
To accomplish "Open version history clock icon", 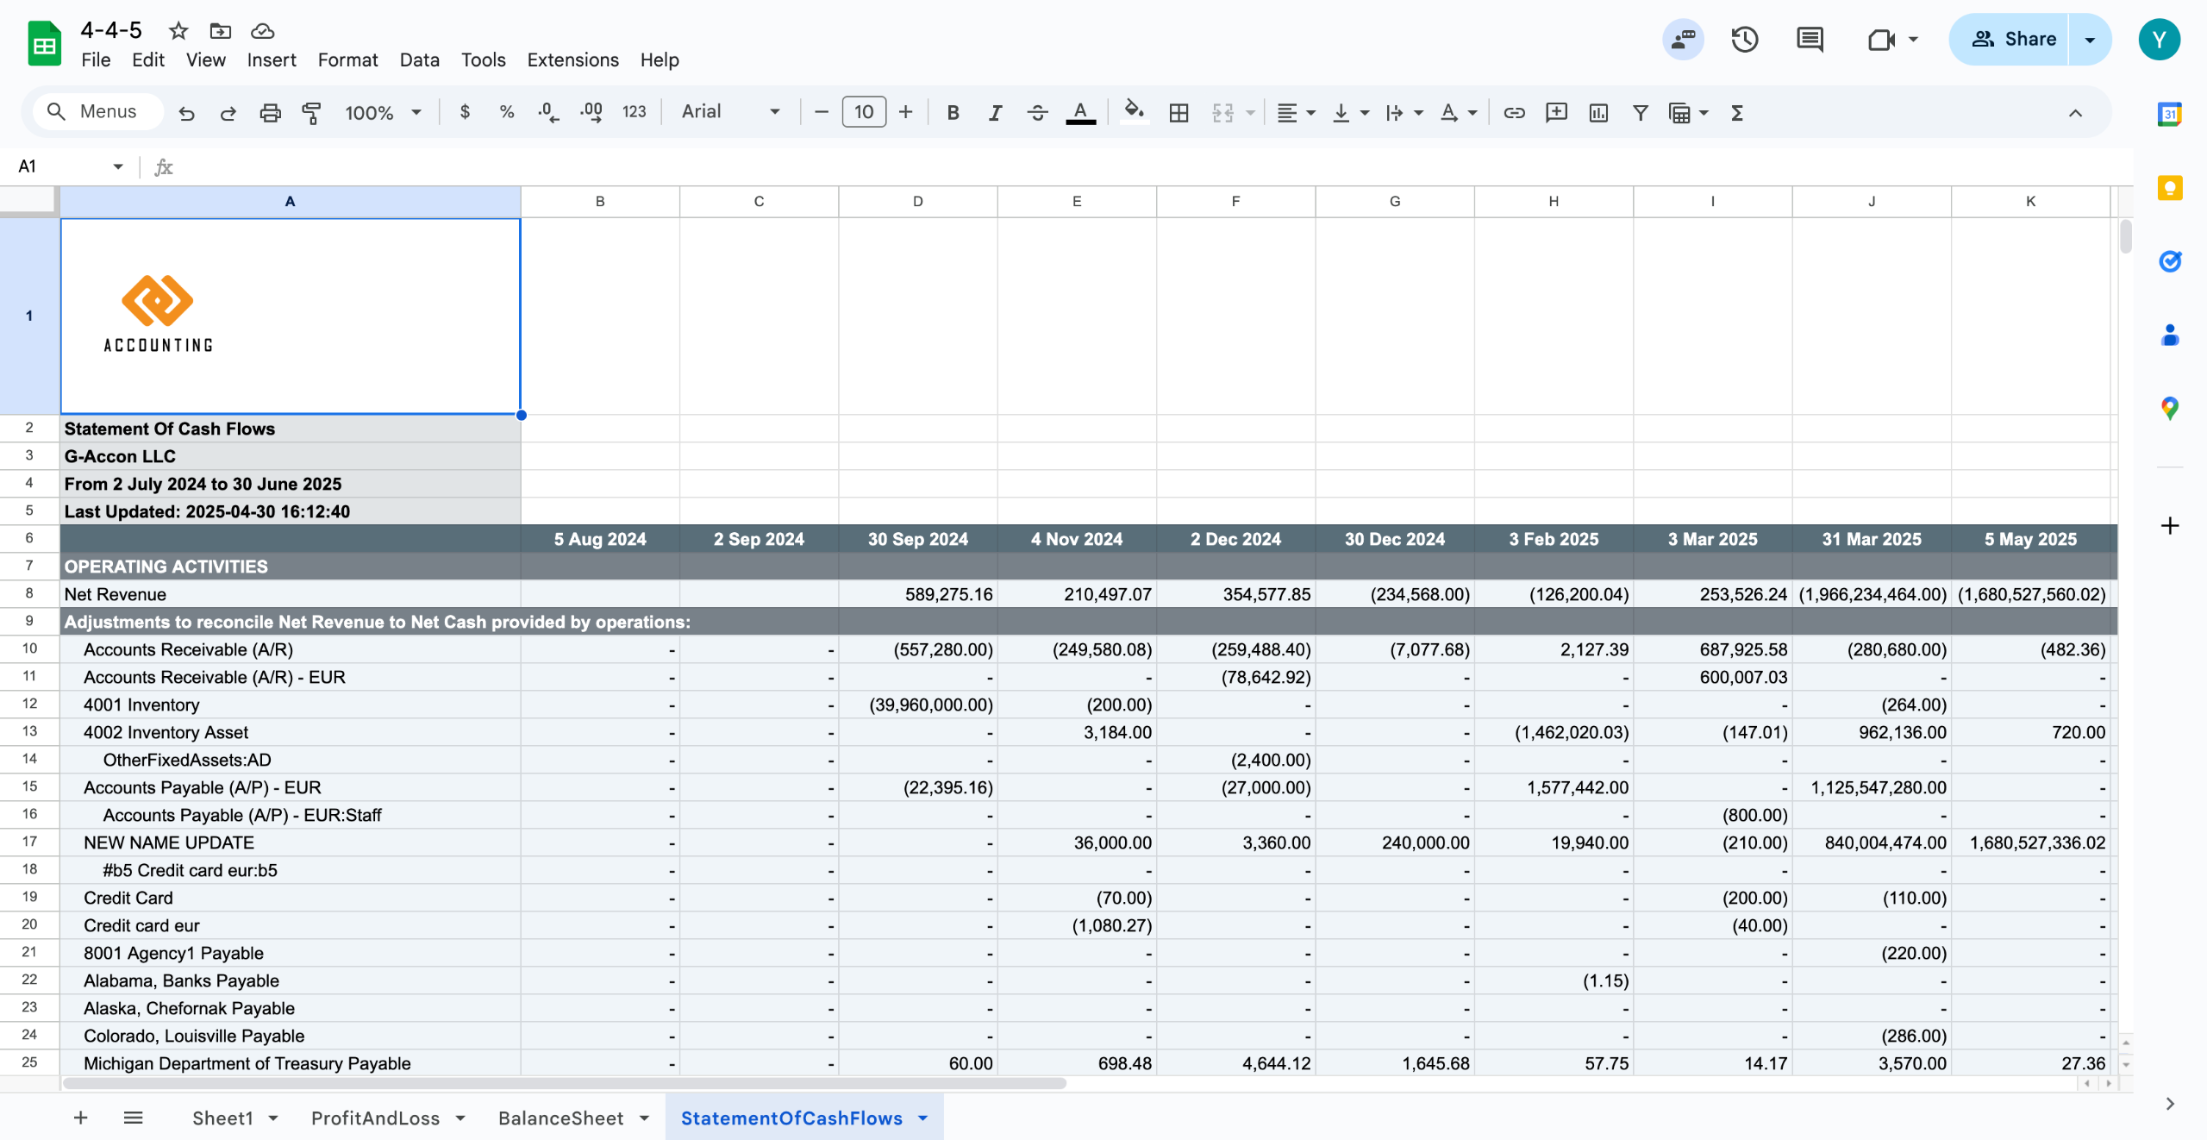I will [1744, 40].
